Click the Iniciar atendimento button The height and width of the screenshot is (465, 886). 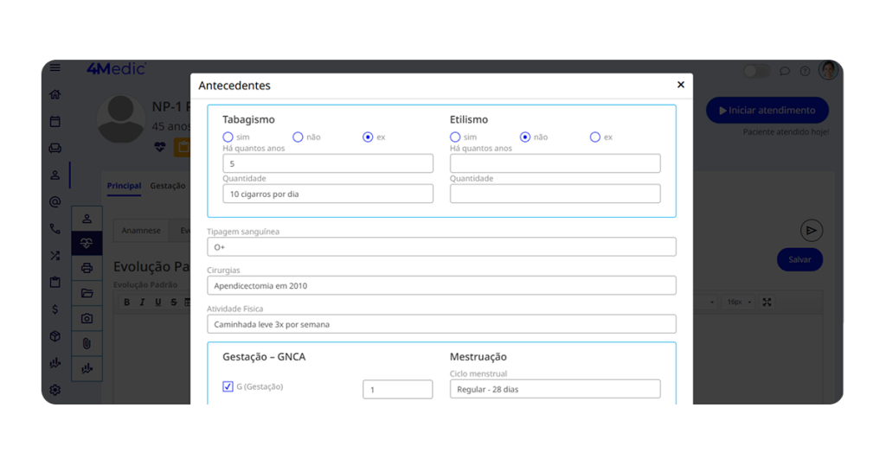point(767,111)
